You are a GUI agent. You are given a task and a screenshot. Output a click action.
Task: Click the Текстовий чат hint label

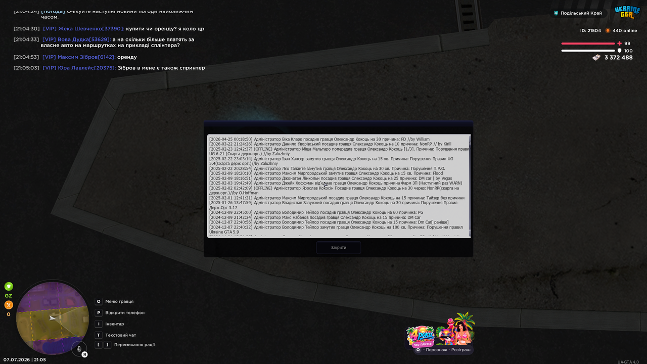coord(121,335)
